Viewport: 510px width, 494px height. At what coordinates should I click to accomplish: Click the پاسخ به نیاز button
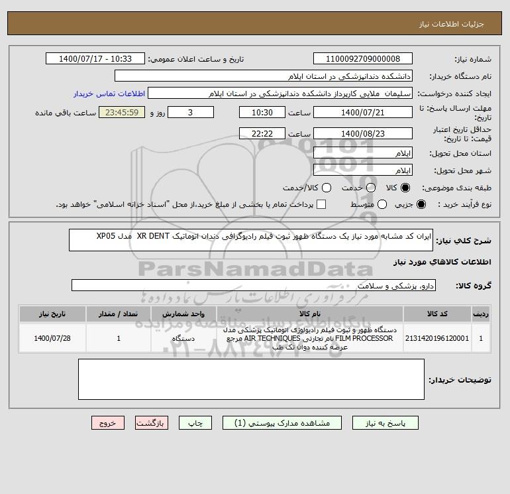(385, 423)
